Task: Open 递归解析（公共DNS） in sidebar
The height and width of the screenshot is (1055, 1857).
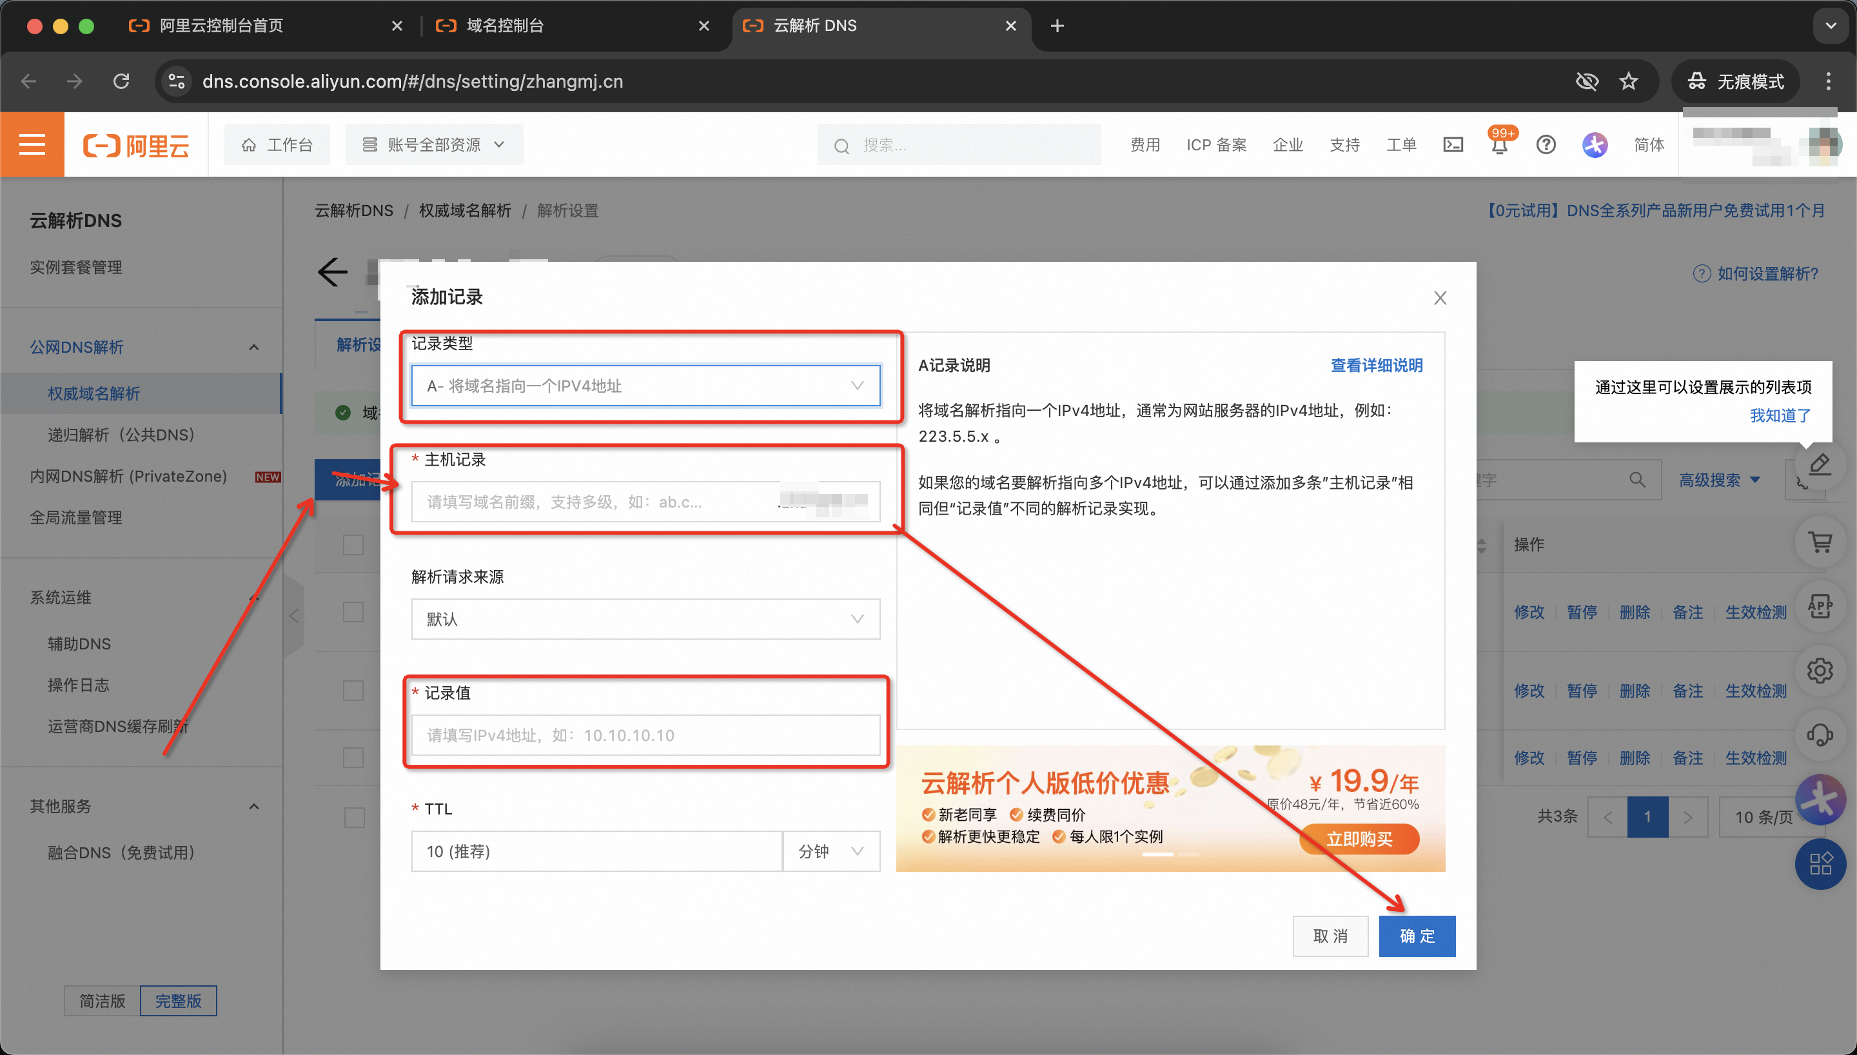Action: pyautogui.click(x=121, y=435)
